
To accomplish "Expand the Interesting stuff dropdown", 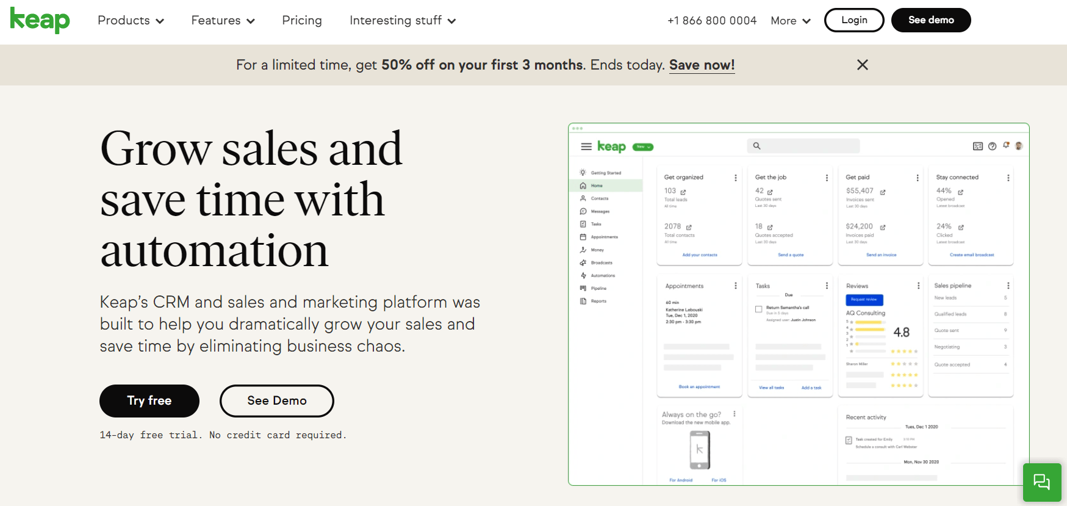I will [403, 21].
